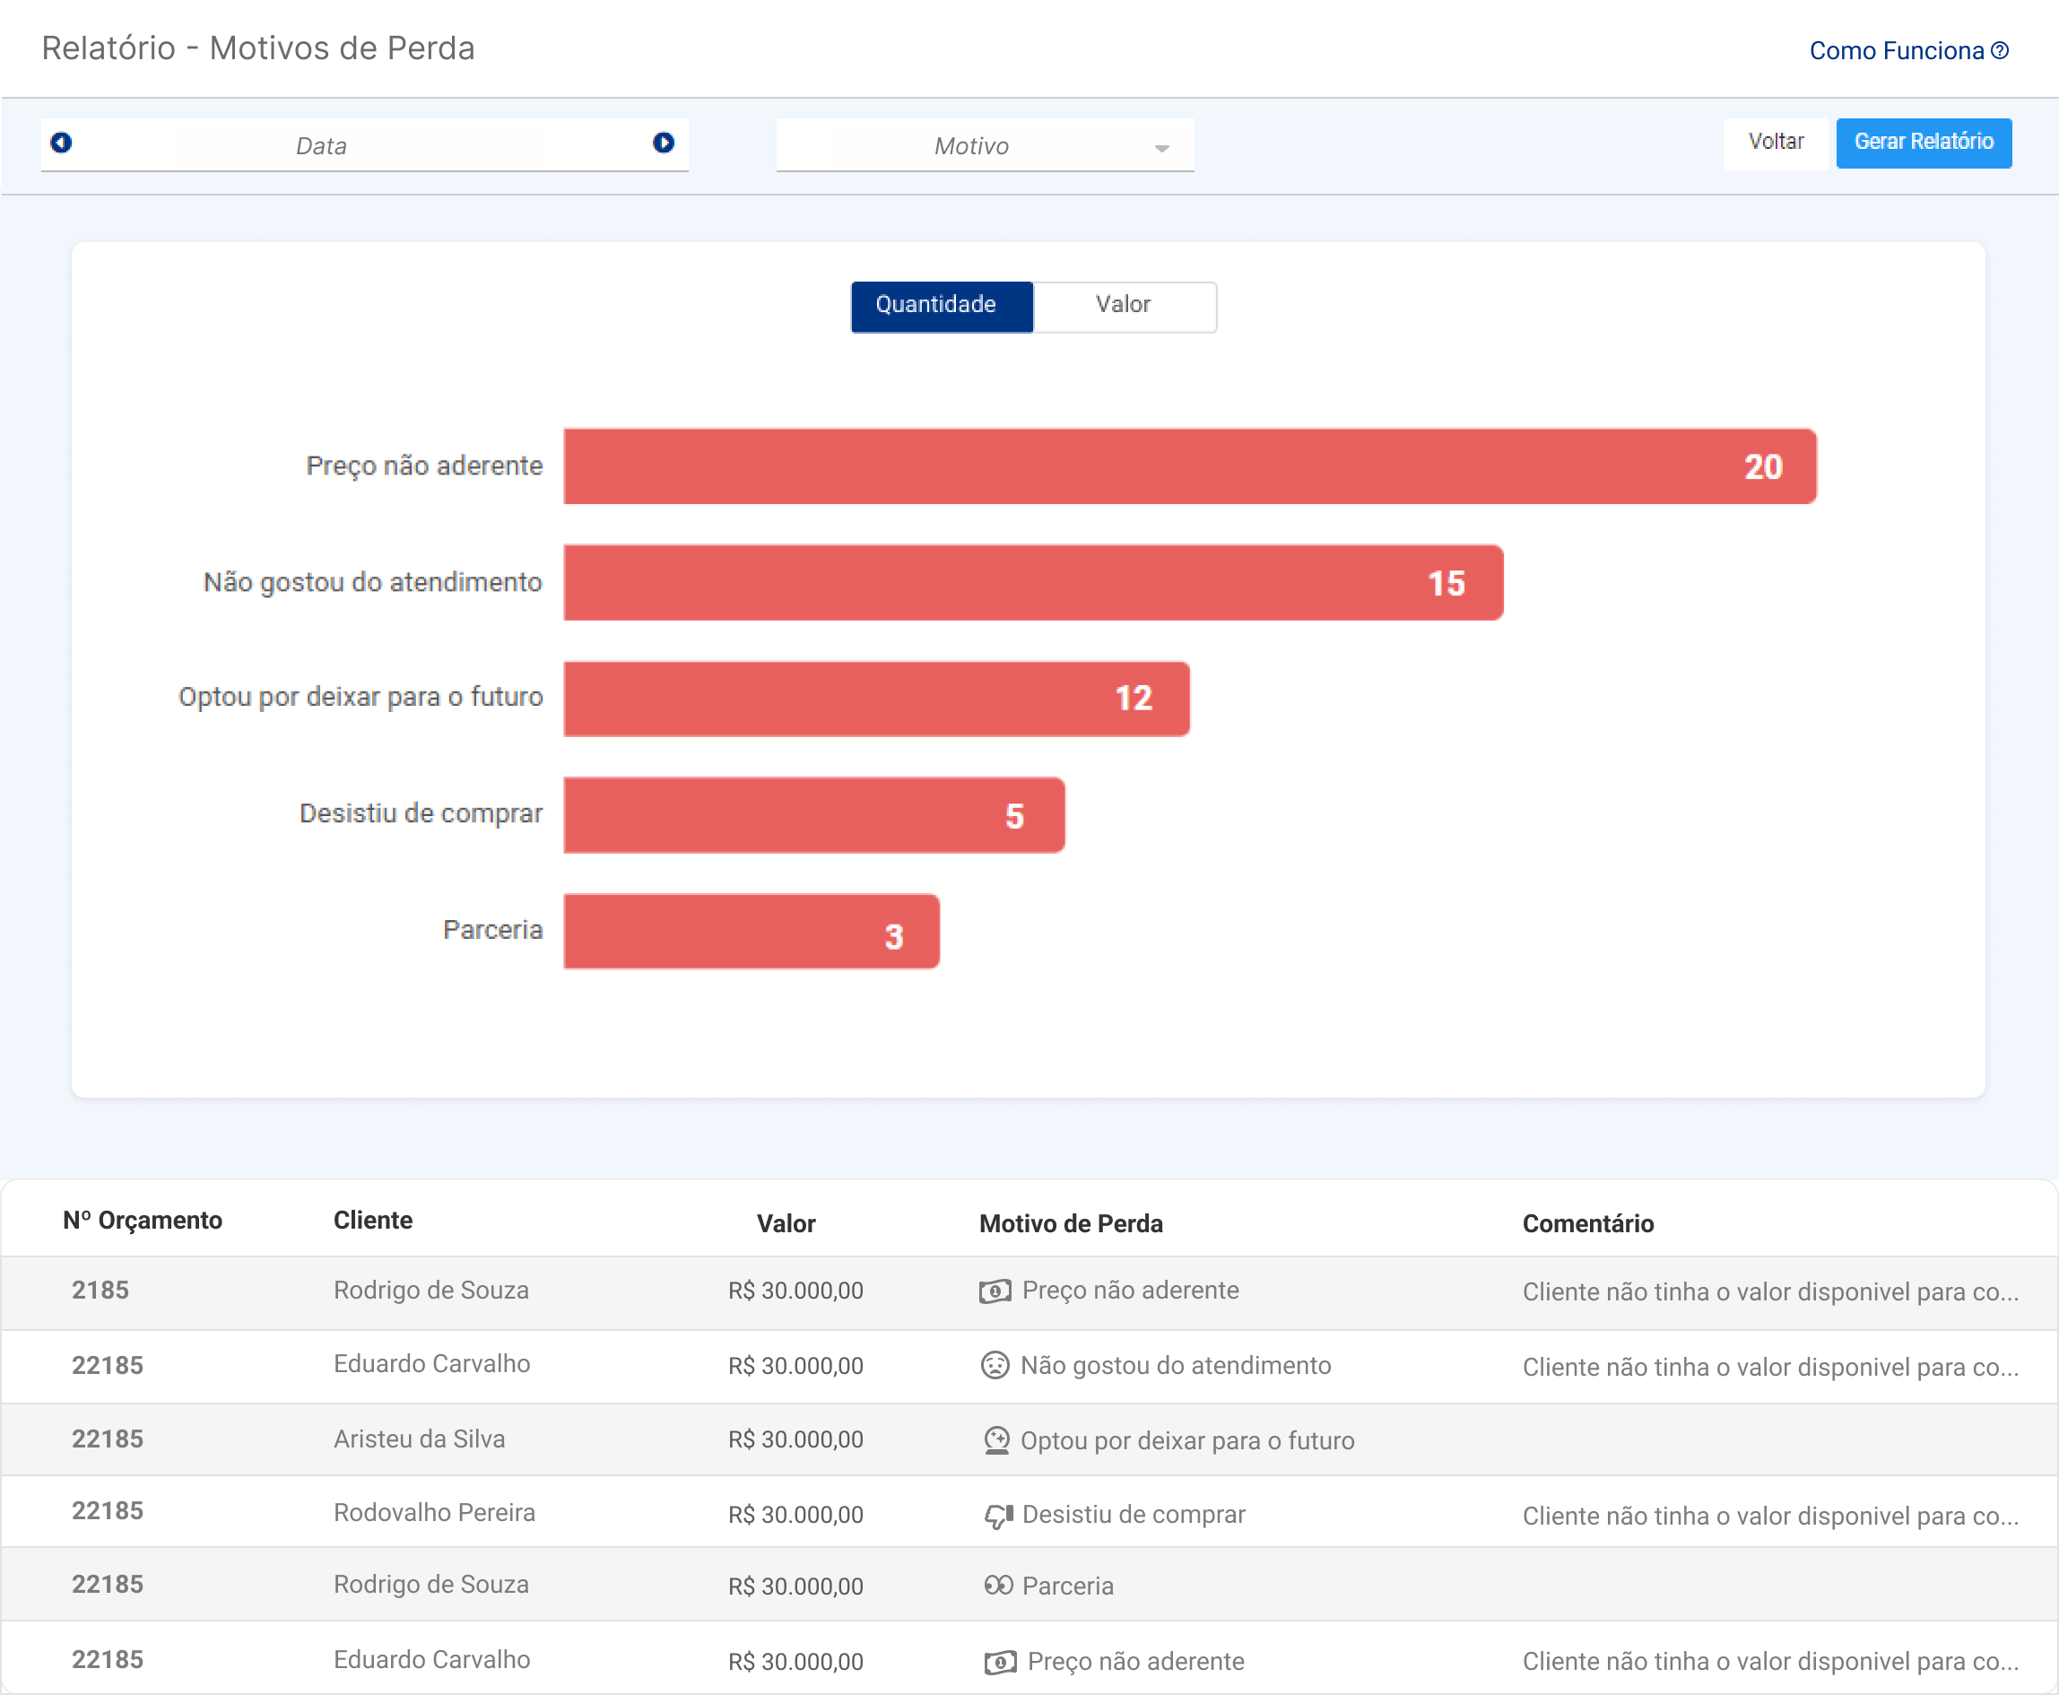Click the Voltar button
Image resolution: width=2059 pixels, height=1695 pixels.
[1774, 143]
